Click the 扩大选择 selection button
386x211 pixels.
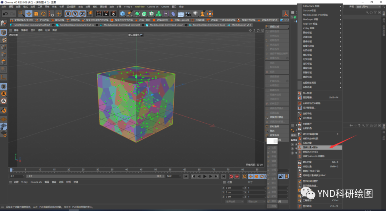(42, 20)
